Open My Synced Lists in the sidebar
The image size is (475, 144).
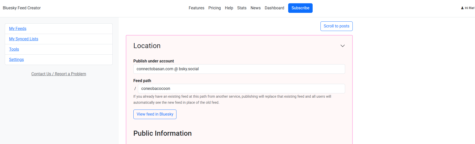point(24,39)
